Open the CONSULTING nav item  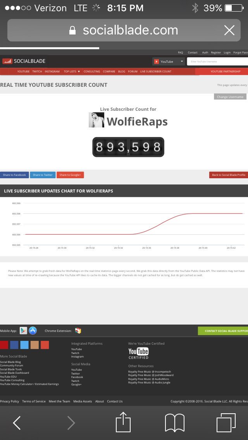[x=92, y=72]
